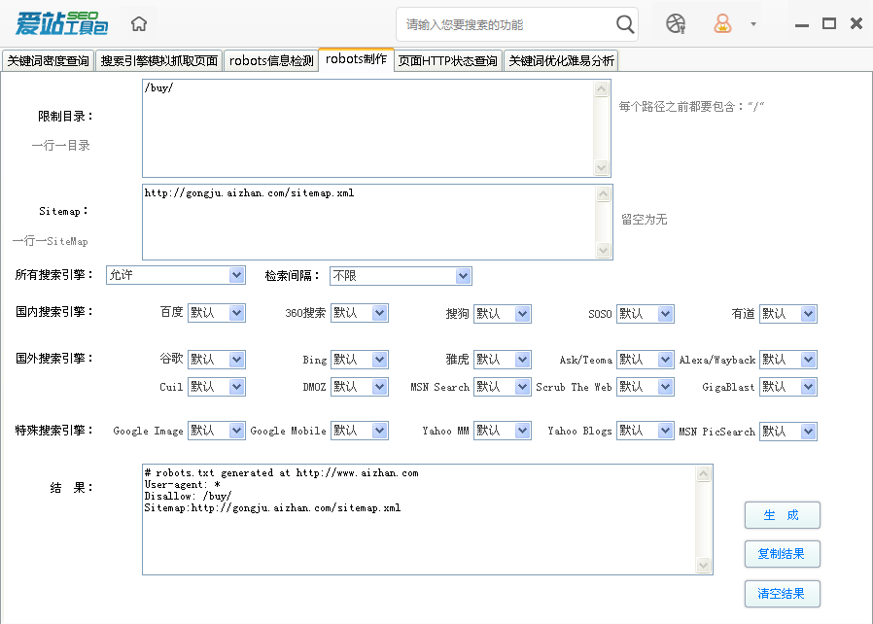Close the application window

856,23
